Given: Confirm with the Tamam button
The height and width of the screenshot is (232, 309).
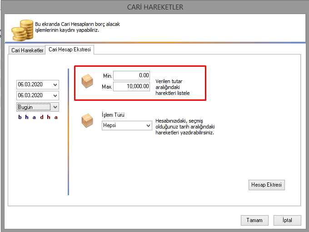Looking at the screenshot, I should 254,220.
